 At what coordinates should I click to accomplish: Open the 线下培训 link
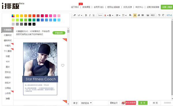[75, 7]
